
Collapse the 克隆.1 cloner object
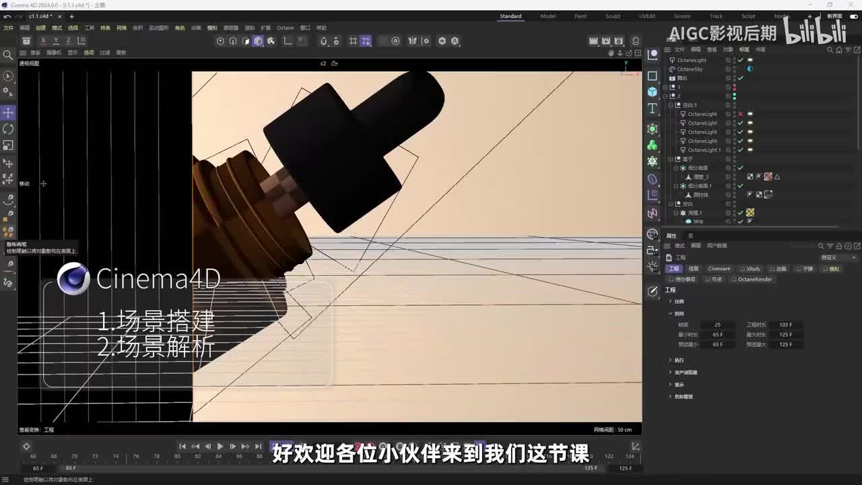pos(676,213)
